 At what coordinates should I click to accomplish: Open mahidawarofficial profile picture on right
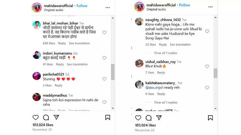(x=139, y=7)
